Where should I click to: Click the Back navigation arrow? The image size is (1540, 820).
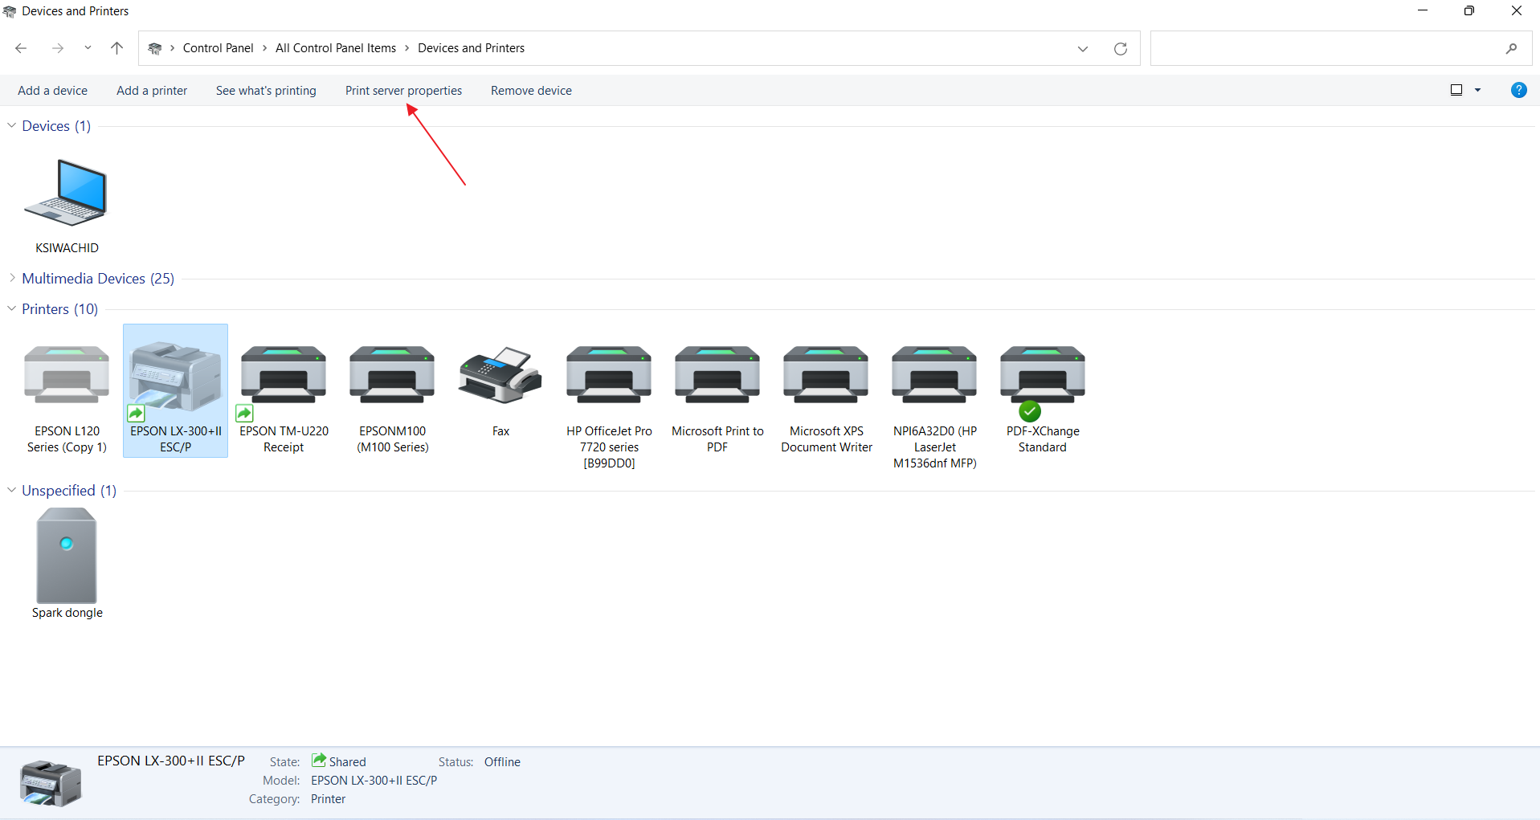pyautogui.click(x=21, y=48)
